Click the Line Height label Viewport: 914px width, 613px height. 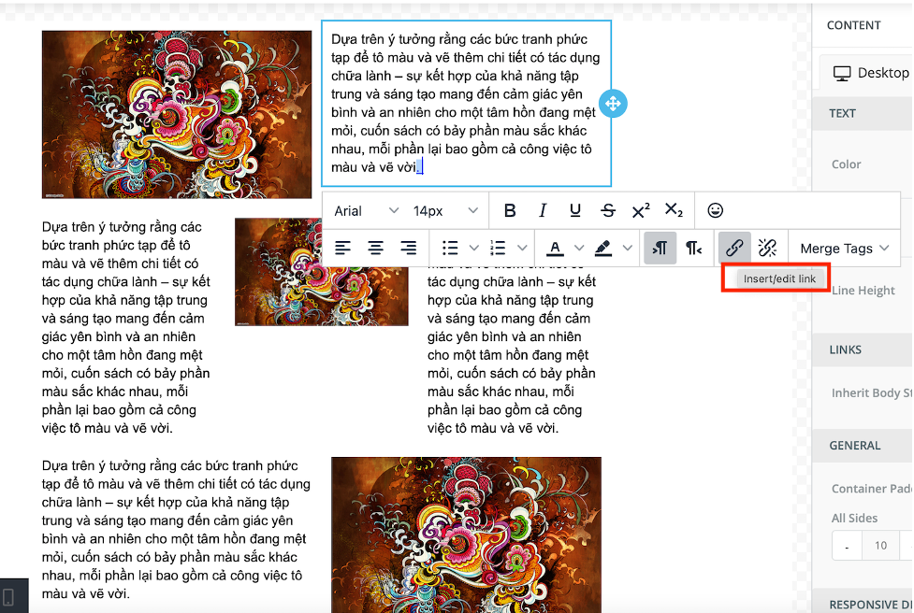pos(863,291)
